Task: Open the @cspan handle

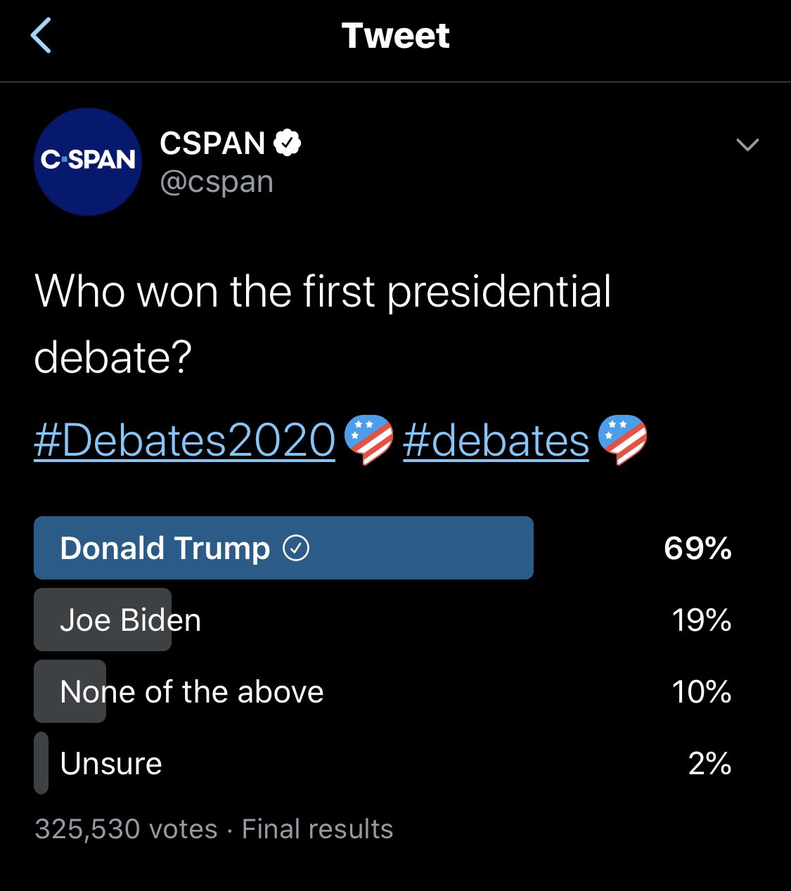Action: point(217,182)
